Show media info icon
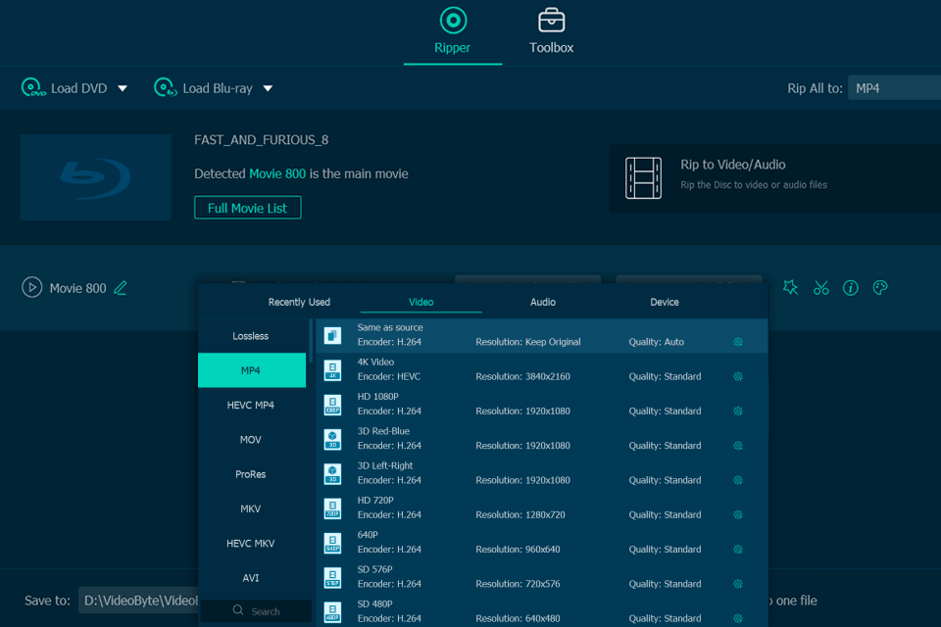The height and width of the screenshot is (627, 941). point(851,288)
